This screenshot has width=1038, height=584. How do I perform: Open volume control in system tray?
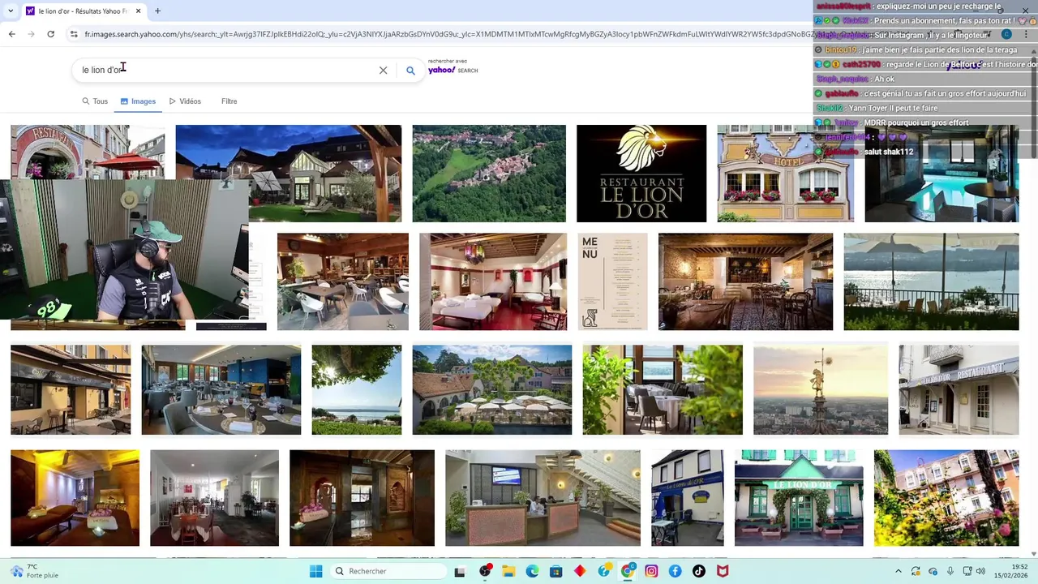point(980,571)
